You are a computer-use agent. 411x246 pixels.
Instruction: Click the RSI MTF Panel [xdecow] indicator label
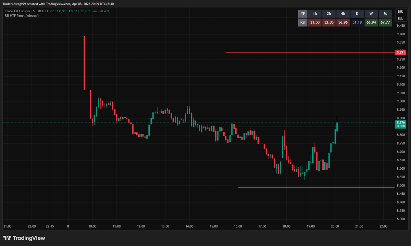[x=21, y=16]
